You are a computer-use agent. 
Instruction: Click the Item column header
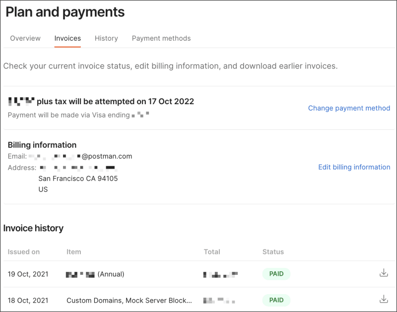tap(73, 252)
